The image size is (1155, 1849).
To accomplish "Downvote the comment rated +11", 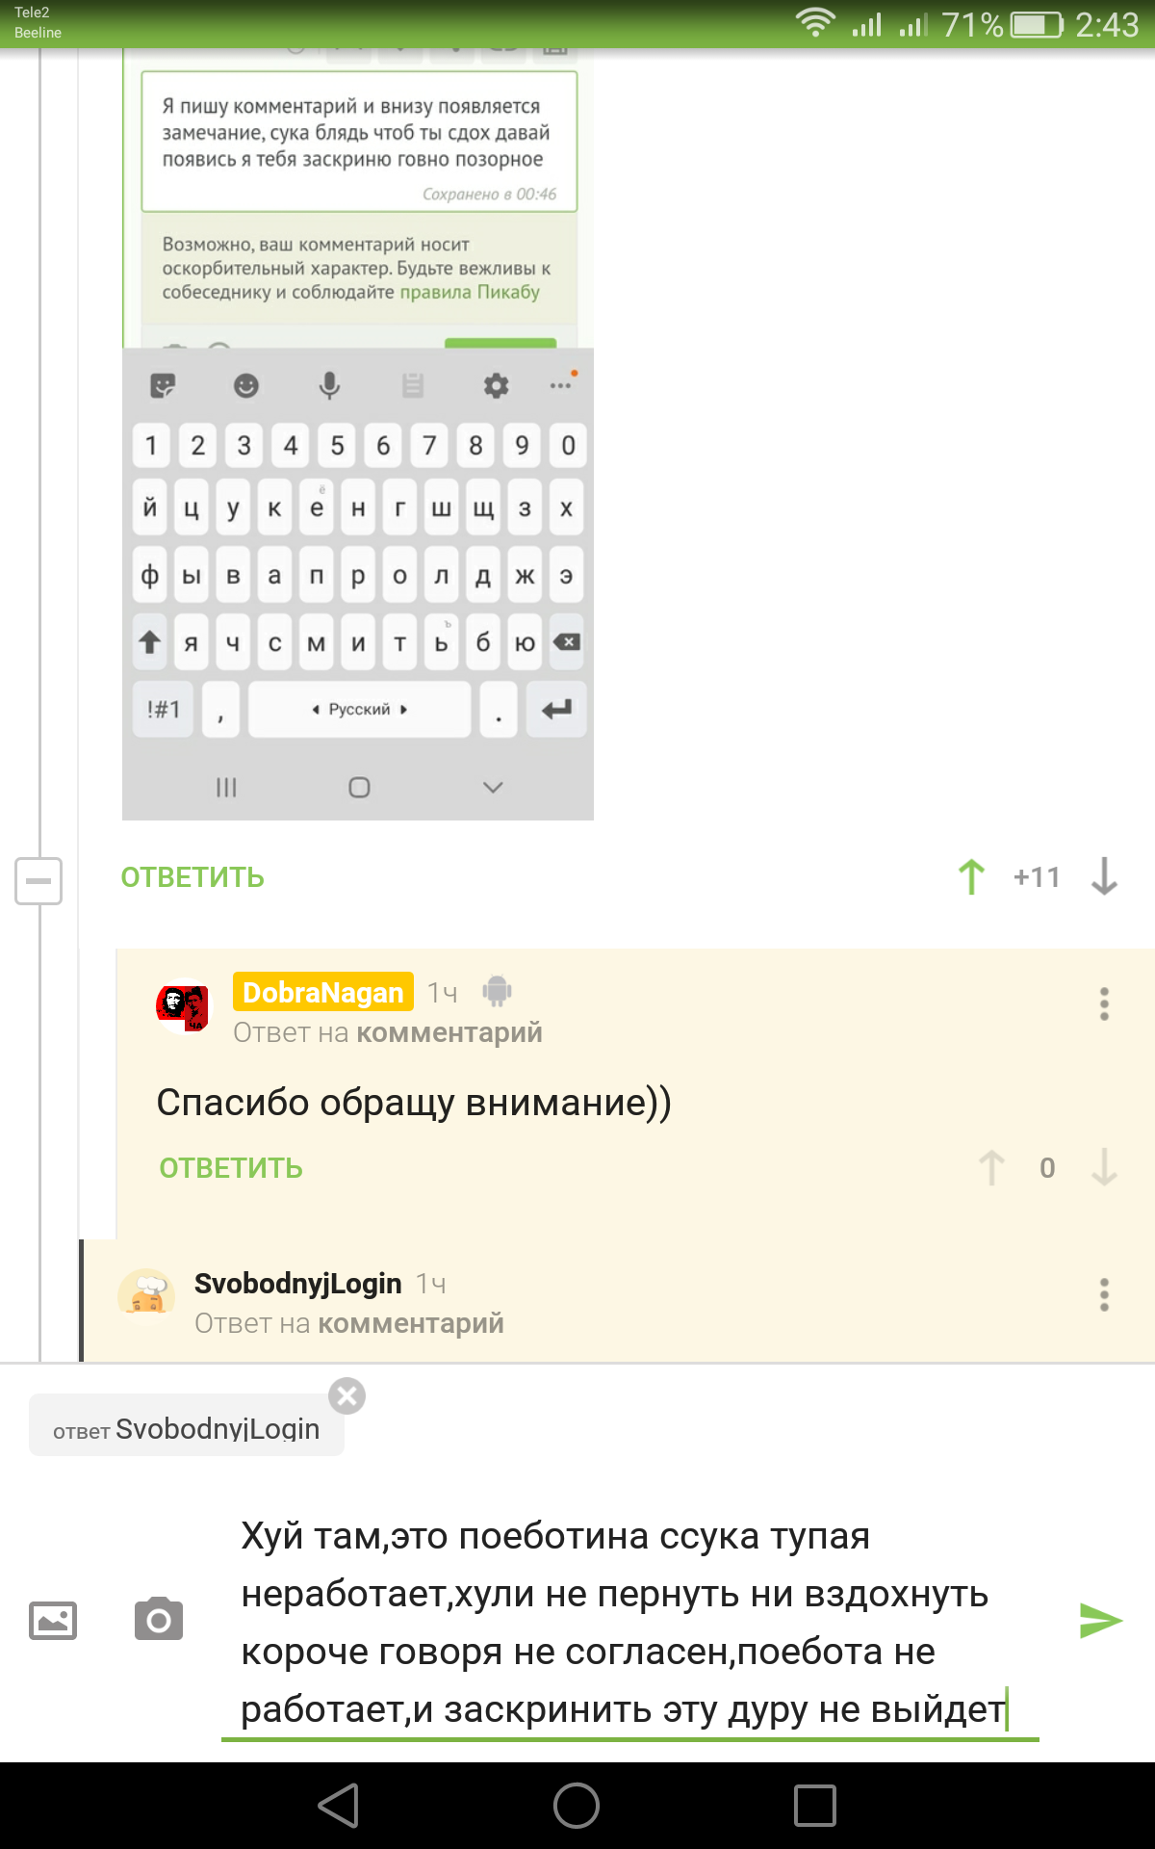I will pyautogui.click(x=1104, y=877).
